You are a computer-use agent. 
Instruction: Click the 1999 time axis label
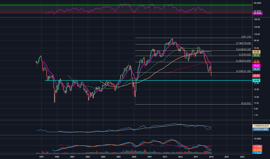coord(57,157)
